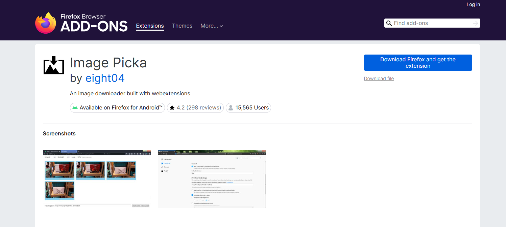The height and width of the screenshot is (227, 506).
Task: Click the Screenshots section heading
Action: [59, 134]
